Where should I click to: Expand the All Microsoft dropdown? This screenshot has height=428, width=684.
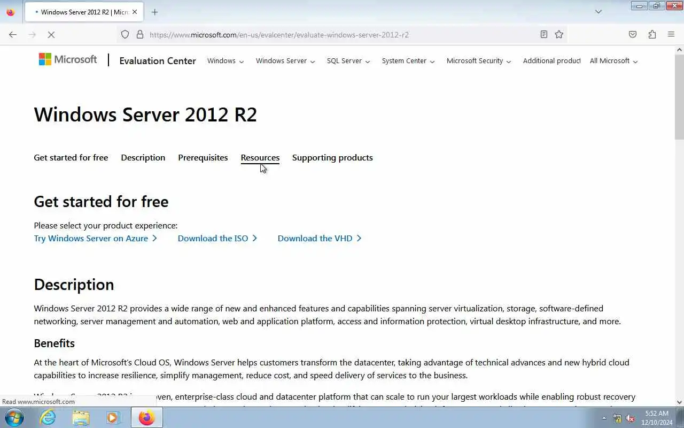[613, 61]
